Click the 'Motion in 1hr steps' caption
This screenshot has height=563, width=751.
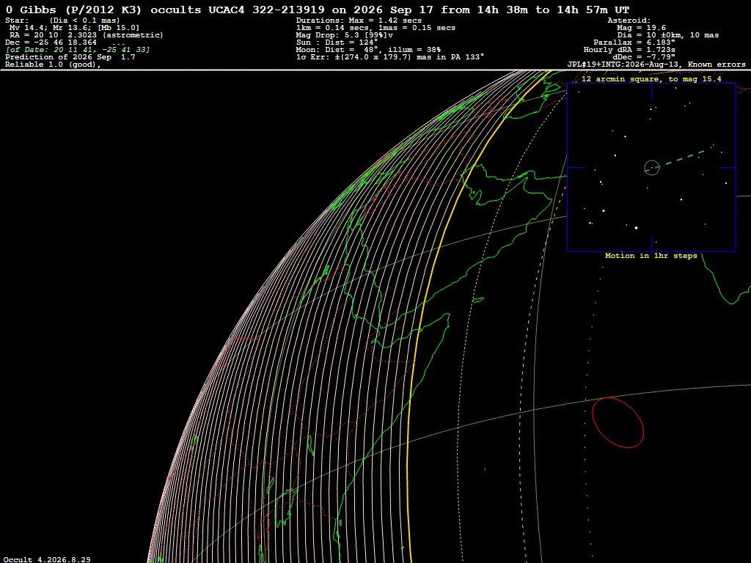click(x=651, y=256)
